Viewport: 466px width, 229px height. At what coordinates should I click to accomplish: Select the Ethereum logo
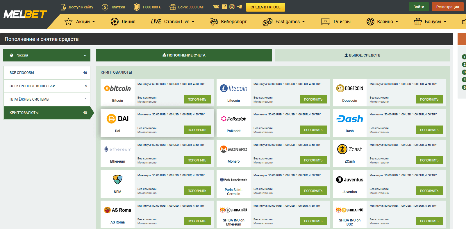pos(117,149)
